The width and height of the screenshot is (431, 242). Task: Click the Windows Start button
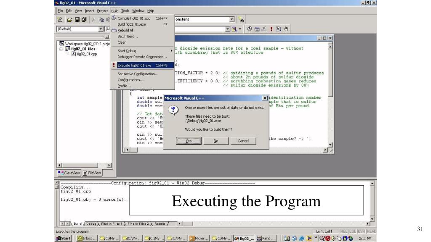point(64,239)
